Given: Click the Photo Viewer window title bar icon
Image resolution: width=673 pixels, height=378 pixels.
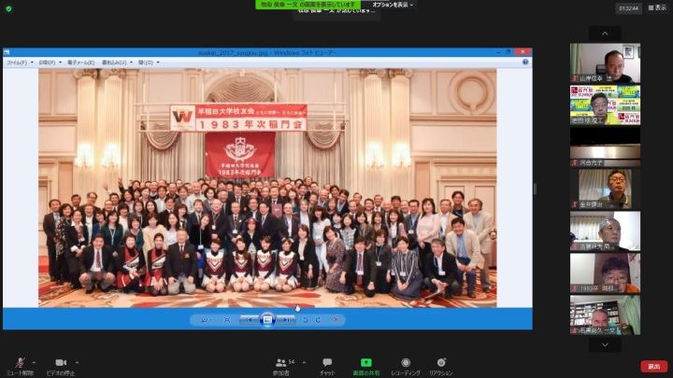Looking at the screenshot, I should coord(7,52).
